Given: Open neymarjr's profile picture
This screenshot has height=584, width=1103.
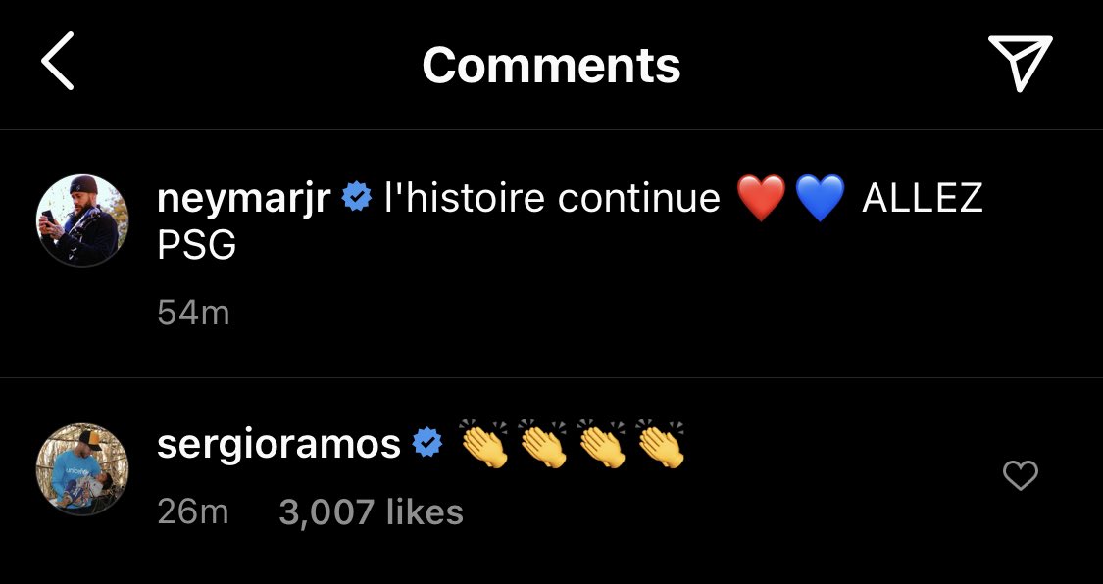Looking at the screenshot, I should (x=82, y=219).
